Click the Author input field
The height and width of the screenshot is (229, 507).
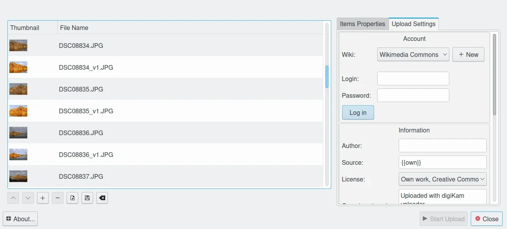[x=442, y=146]
